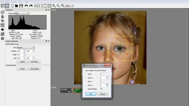Image resolution: width=189 pixels, height=106 pixels.
Task: Select the sidebar tool below lattice icon
Action: [x=2, y=16]
